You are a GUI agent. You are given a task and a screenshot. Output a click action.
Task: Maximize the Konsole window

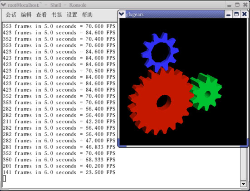237,5
